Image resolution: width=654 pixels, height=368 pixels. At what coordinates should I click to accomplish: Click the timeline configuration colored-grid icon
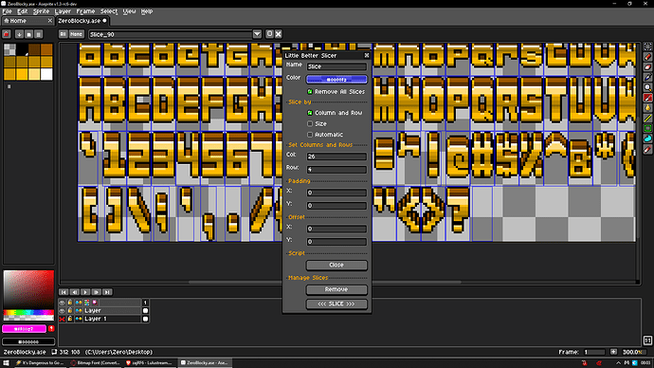(x=87, y=303)
